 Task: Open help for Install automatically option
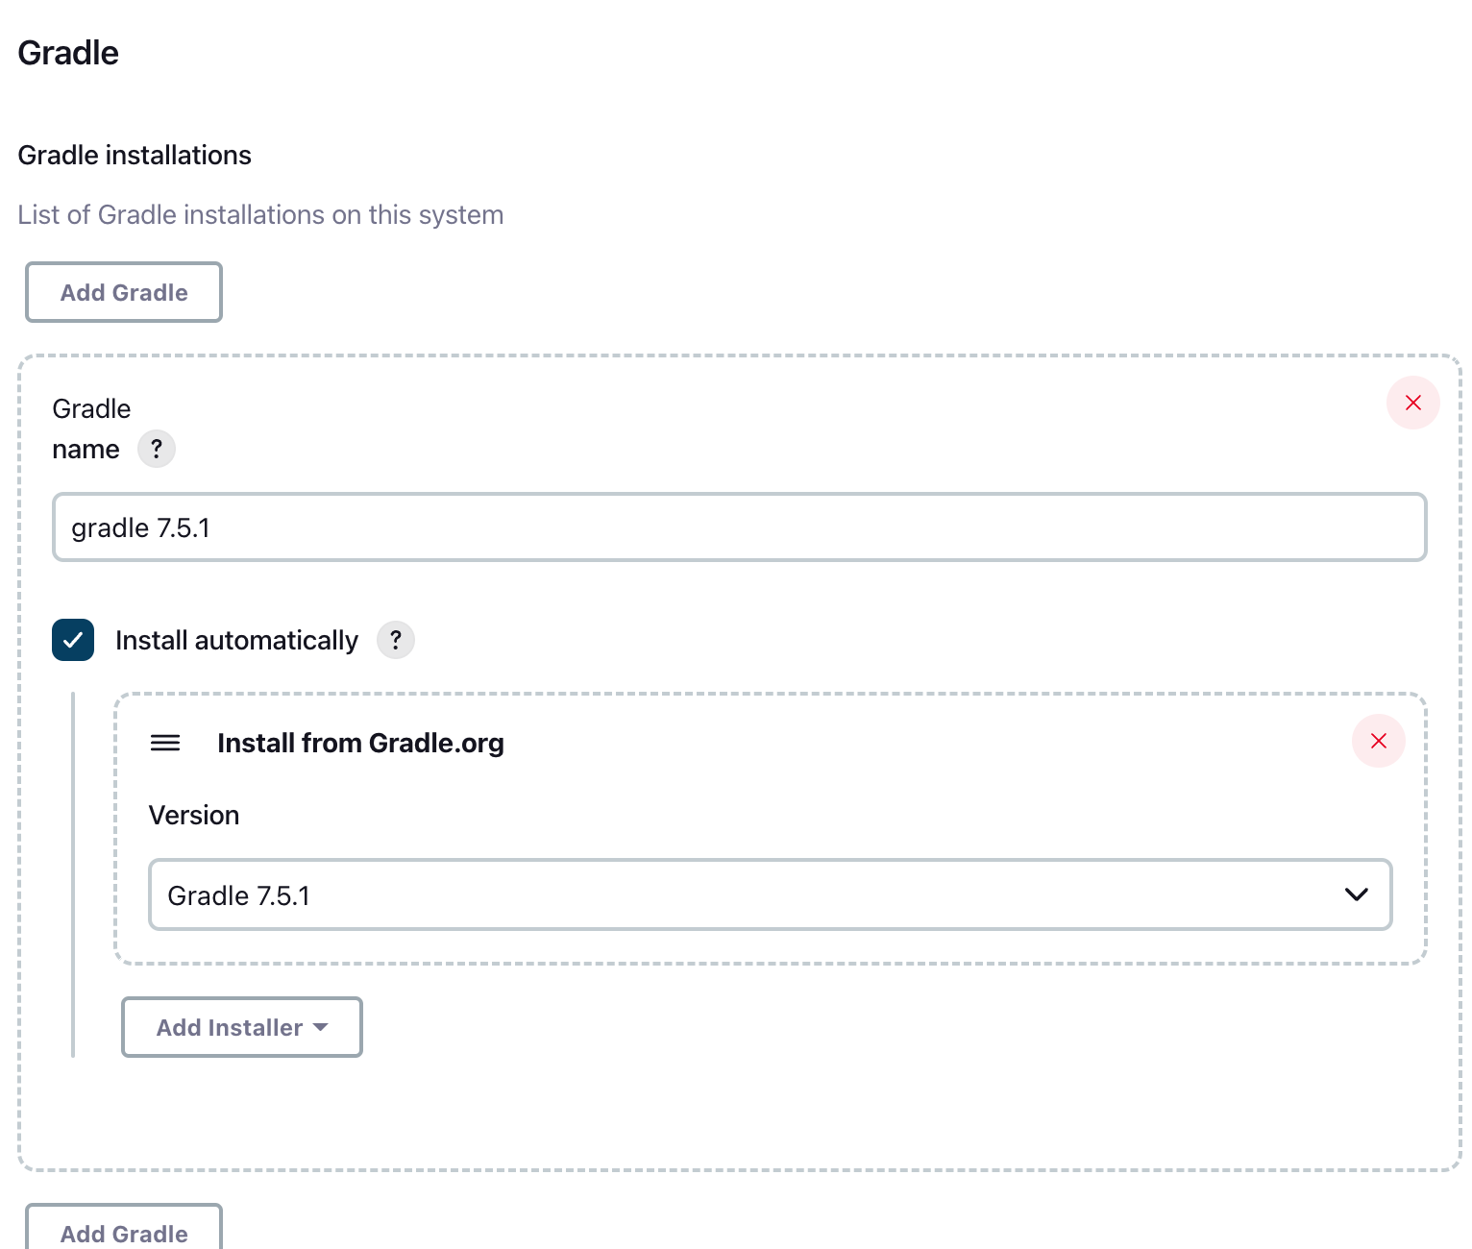[x=395, y=640]
